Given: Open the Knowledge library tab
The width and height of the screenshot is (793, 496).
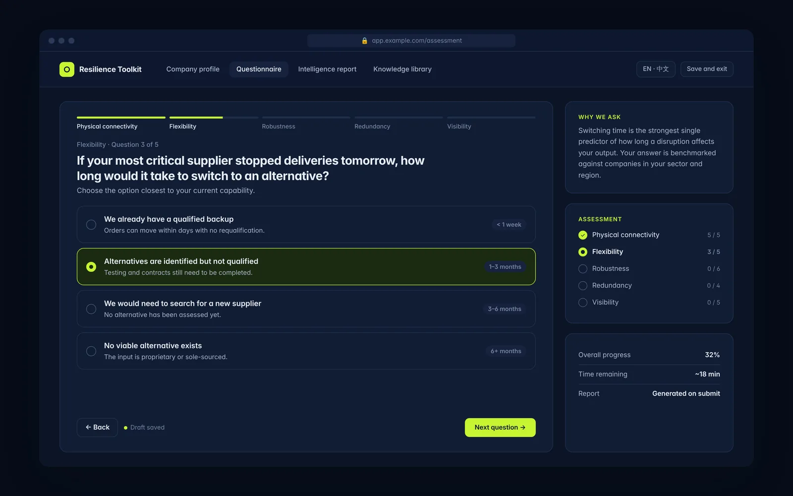Looking at the screenshot, I should point(402,69).
